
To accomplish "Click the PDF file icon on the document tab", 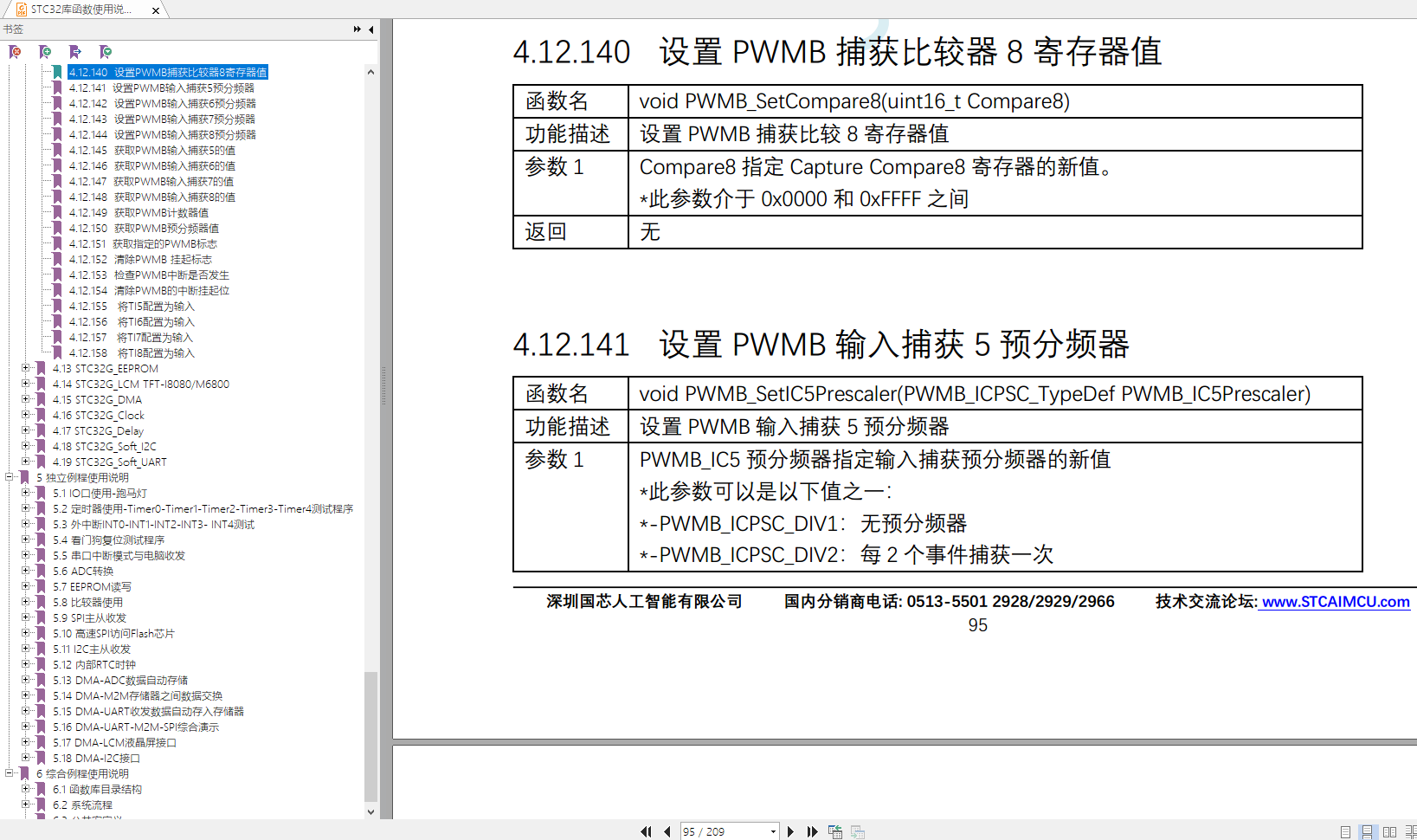I will pos(22,10).
